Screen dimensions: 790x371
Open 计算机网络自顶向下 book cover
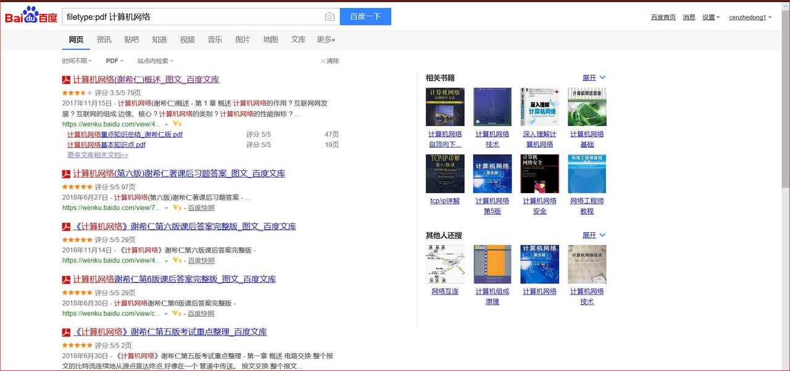[445, 107]
